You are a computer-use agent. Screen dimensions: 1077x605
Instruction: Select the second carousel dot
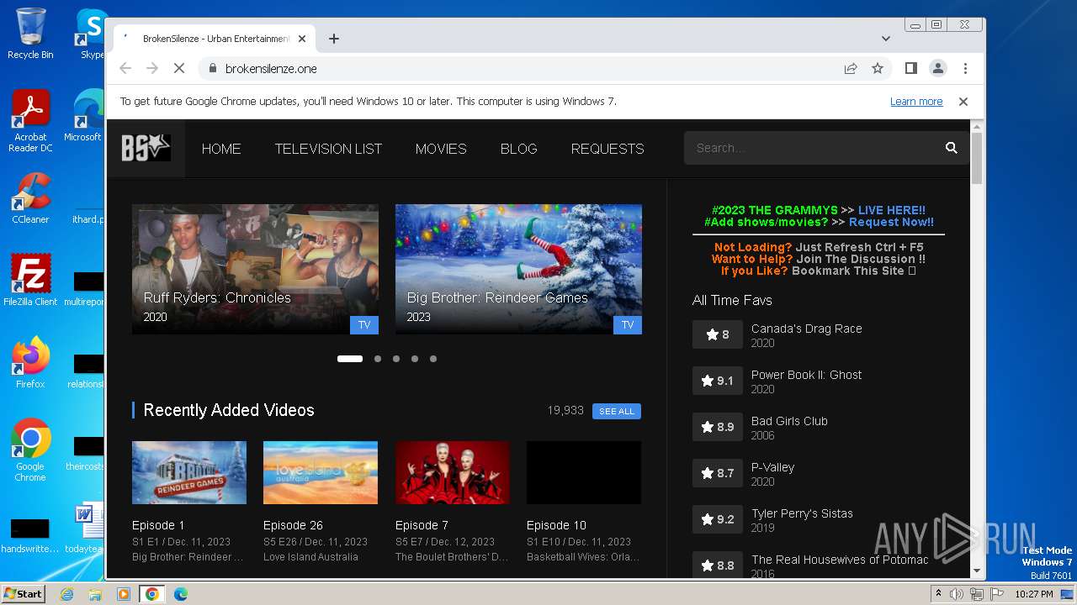378,359
